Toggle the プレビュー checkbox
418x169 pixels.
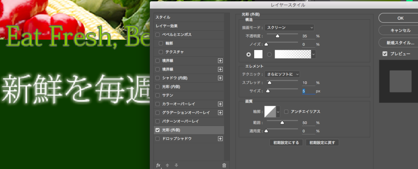(x=385, y=54)
